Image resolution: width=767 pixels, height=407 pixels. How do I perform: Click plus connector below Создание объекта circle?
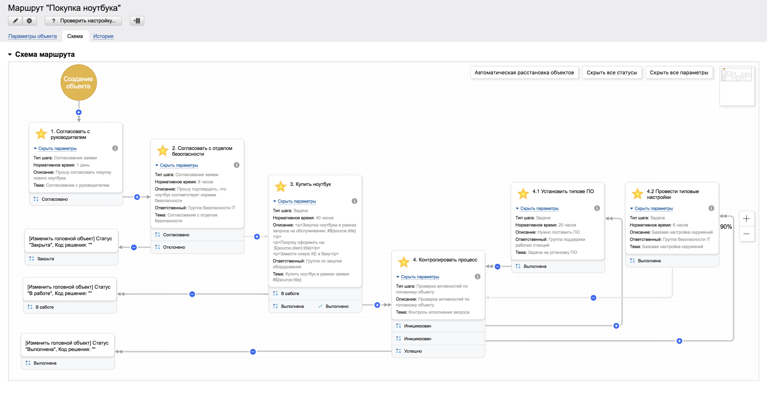(x=79, y=112)
